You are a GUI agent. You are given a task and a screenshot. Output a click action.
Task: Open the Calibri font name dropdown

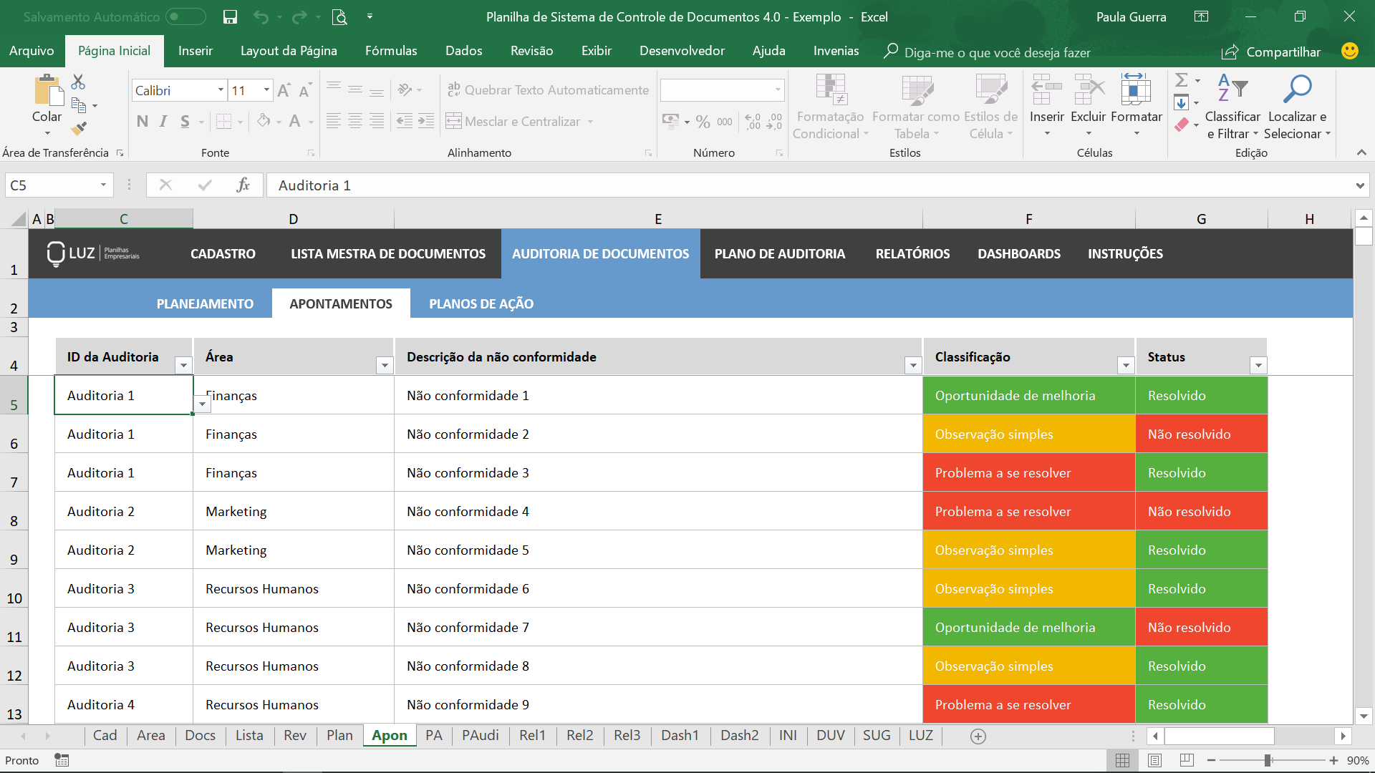pyautogui.click(x=221, y=90)
